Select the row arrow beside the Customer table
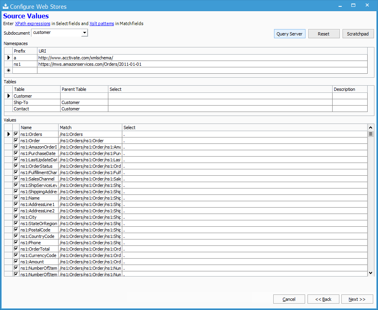Viewport: 378px width, 310px height. pos(9,96)
